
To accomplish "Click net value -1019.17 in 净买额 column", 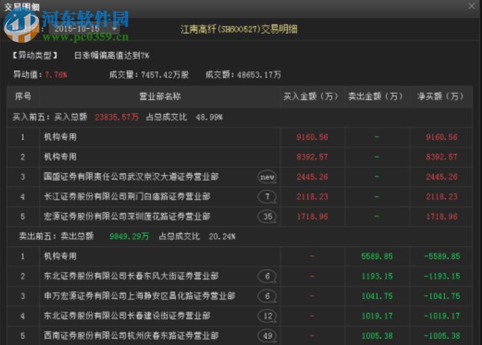I will pyautogui.click(x=442, y=316).
